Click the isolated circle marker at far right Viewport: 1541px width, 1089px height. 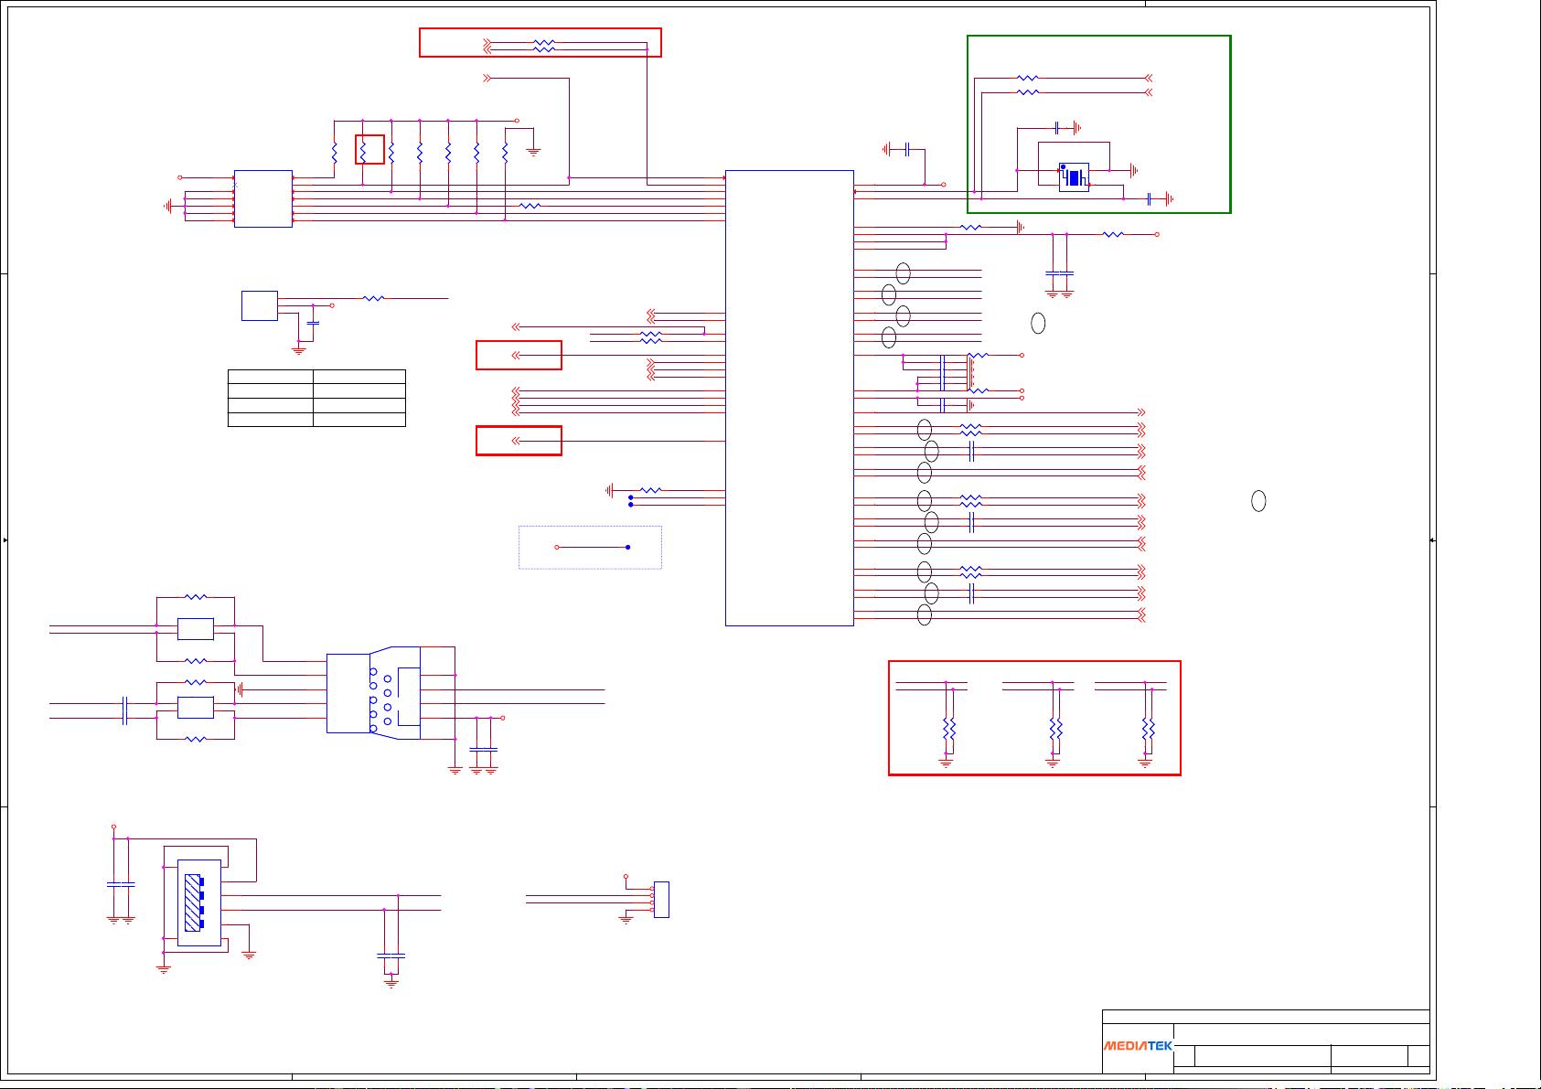(x=1258, y=501)
